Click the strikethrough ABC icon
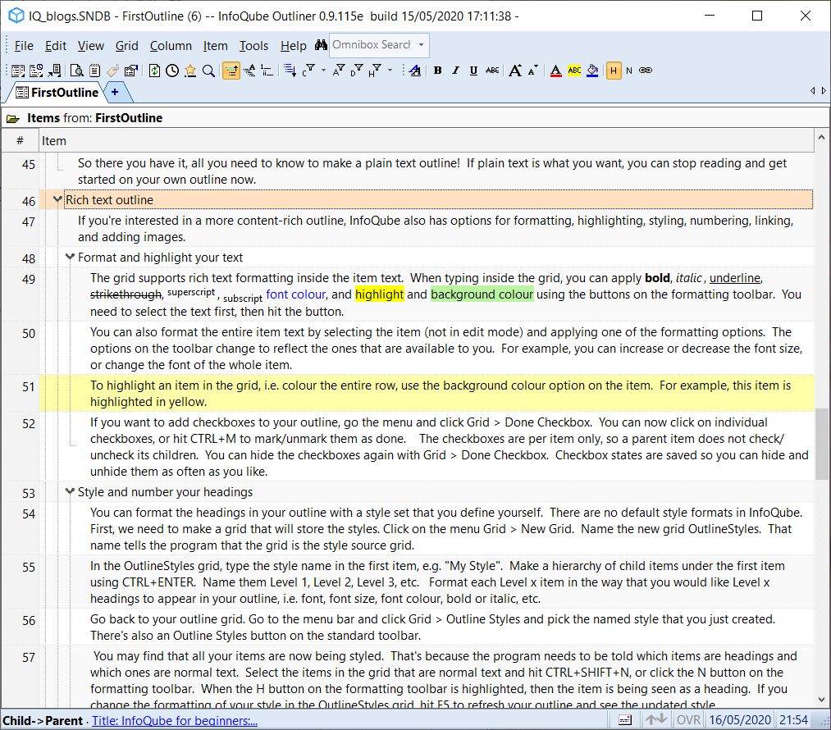This screenshot has height=730, width=831. pos(492,71)
